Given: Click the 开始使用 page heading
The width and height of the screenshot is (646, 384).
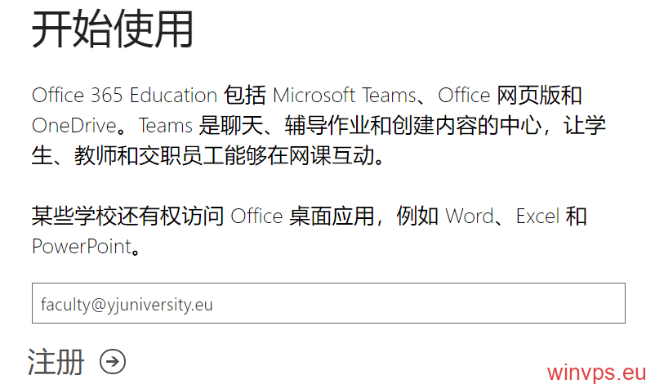Looking at the screenshot, I should point(113,31).
